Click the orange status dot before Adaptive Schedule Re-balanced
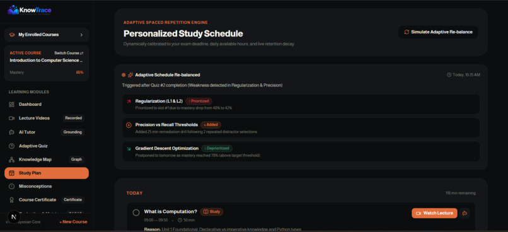The width and height of the screenshot is (508, 232). (124, 75)
